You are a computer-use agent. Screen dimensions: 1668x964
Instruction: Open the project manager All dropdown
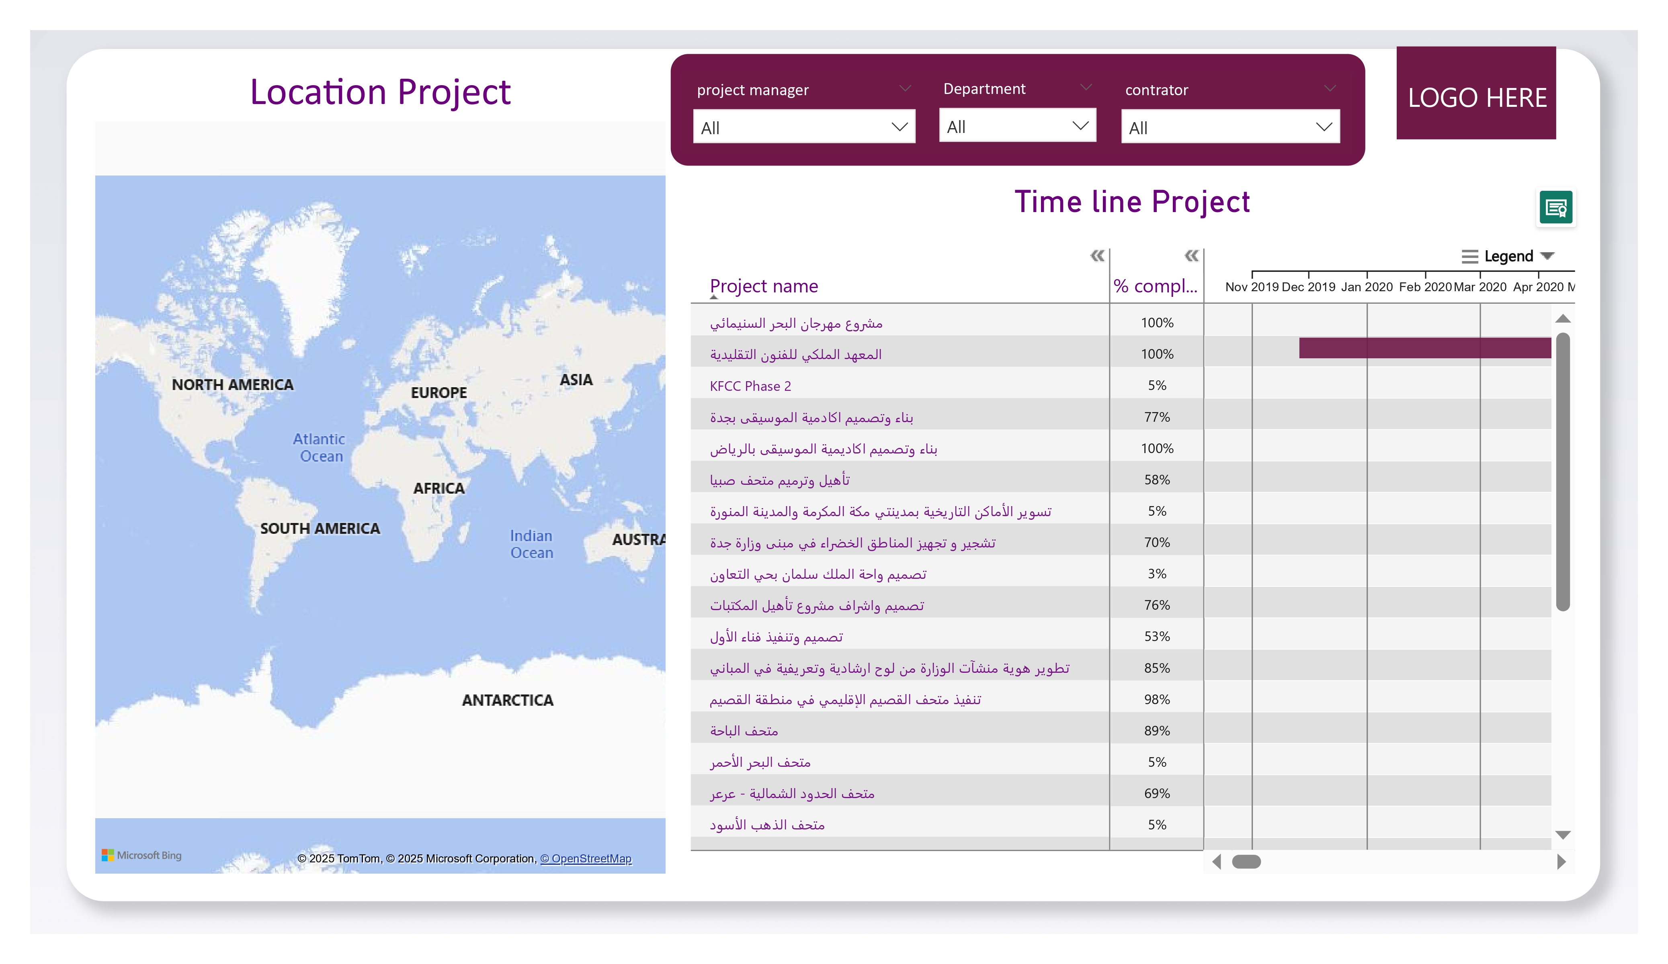click(x=803, y=127)
